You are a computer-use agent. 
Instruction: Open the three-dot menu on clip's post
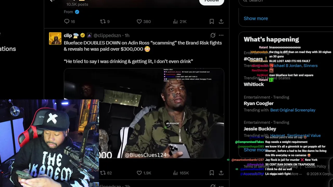click(x=221, y=35)
